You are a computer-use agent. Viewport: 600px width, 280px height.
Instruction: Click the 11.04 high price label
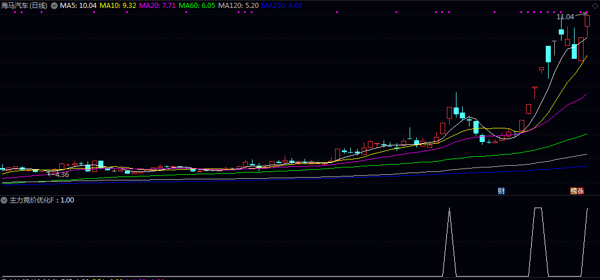(x=565, y=17)
